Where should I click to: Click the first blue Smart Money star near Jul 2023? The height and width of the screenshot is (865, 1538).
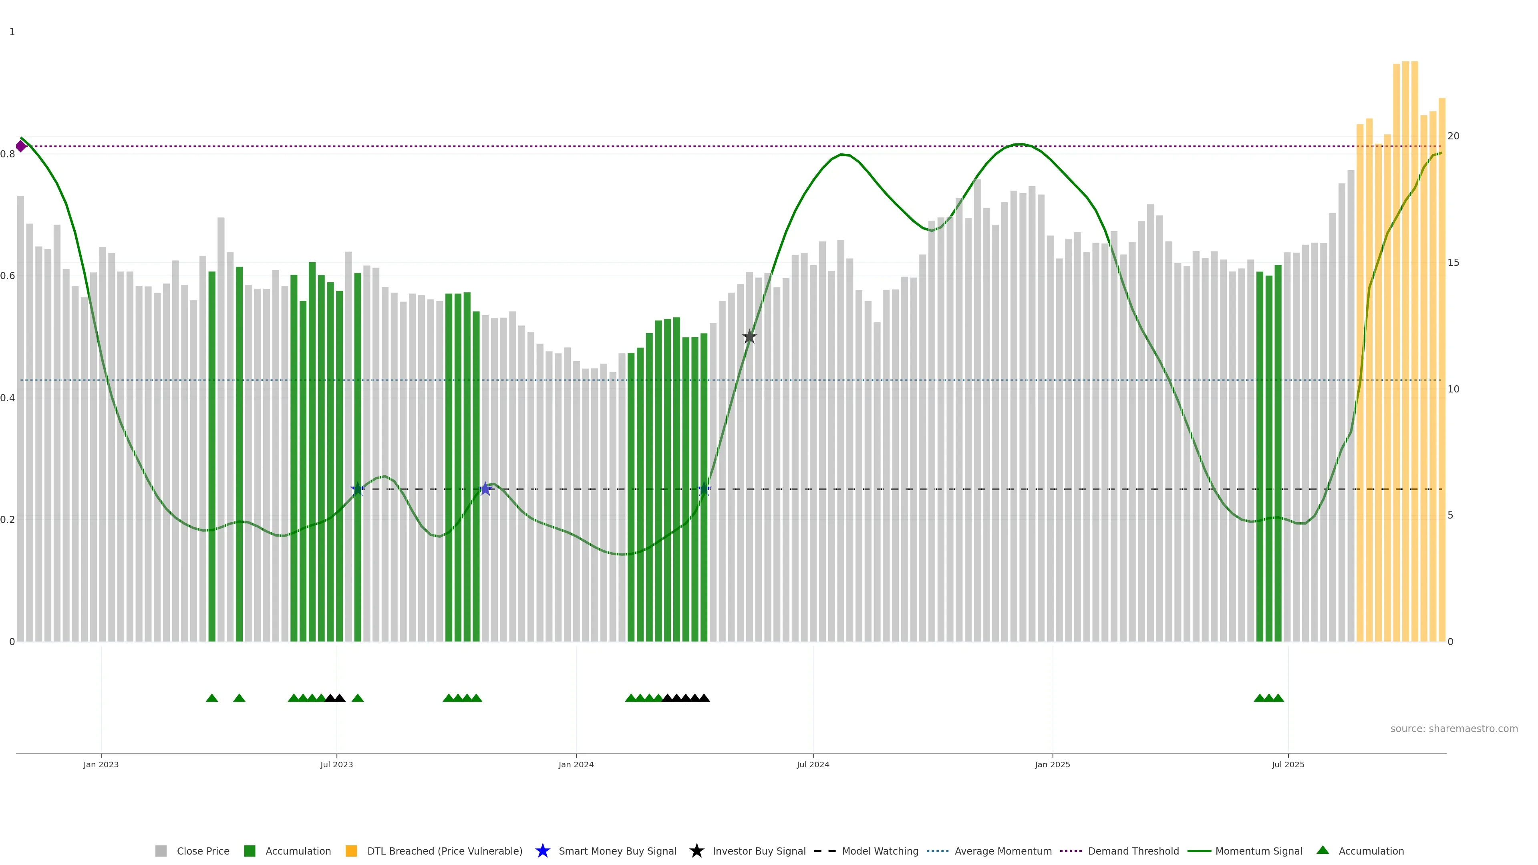click(x=357, y=489)
